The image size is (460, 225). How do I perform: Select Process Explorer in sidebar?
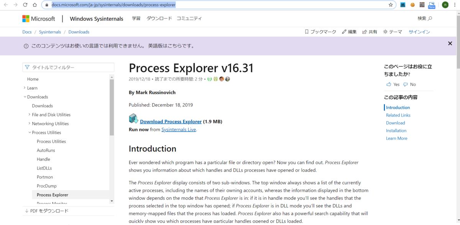tap(53, 195)
